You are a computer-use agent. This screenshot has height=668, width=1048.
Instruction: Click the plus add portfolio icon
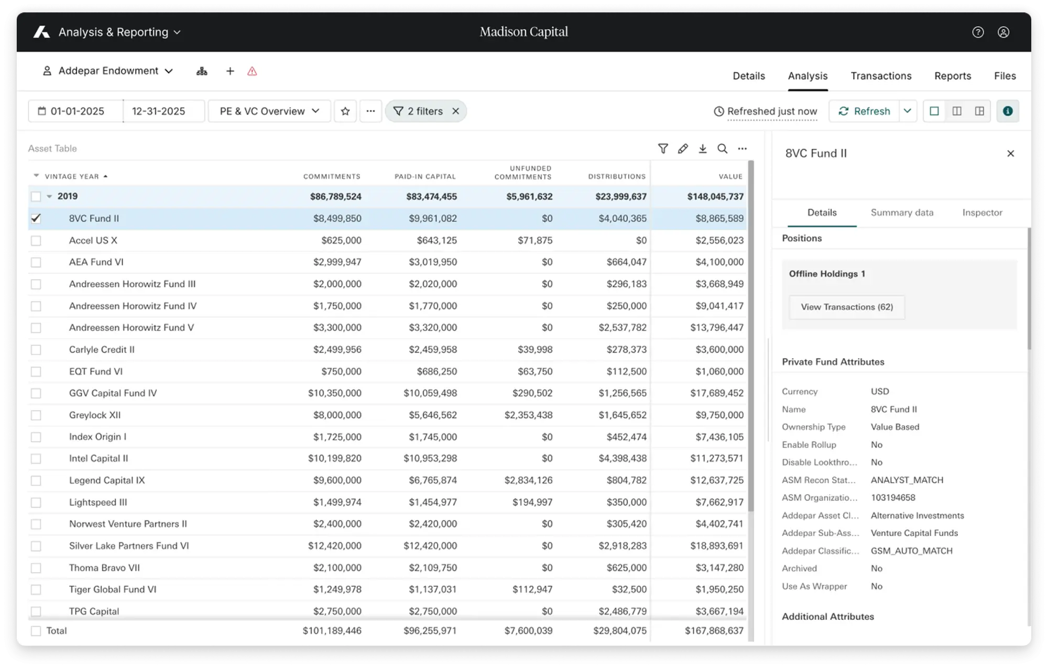230,71
